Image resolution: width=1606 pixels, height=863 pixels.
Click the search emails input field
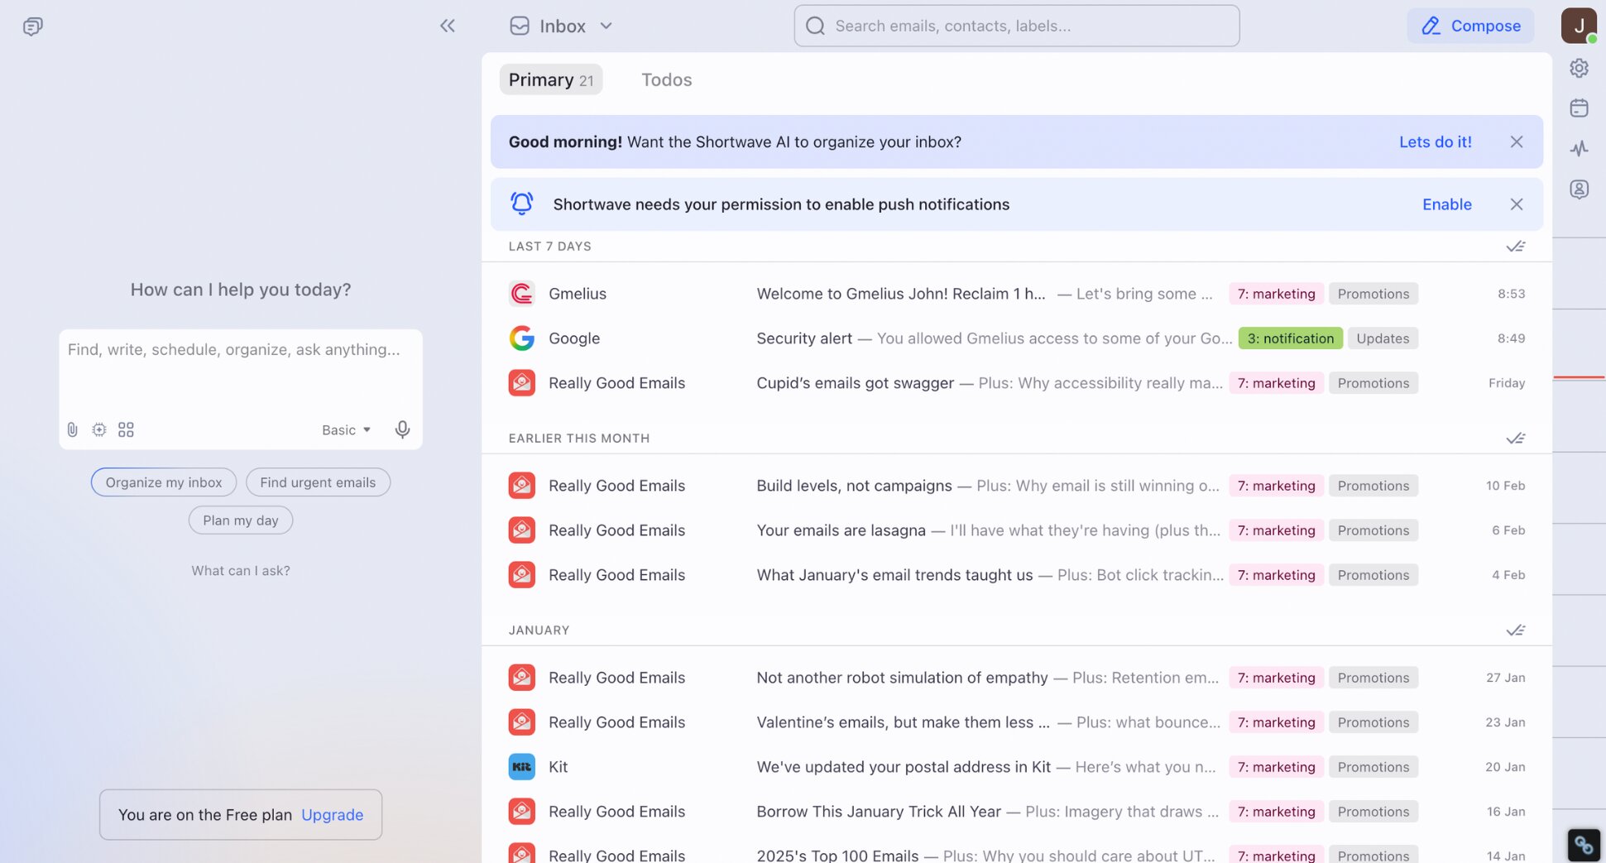[x=1016, y=26]
